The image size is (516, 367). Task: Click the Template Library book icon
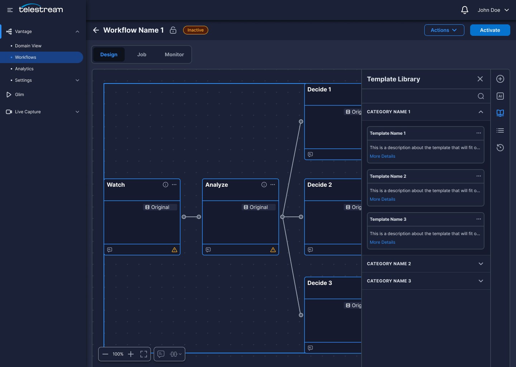point(500,113)
